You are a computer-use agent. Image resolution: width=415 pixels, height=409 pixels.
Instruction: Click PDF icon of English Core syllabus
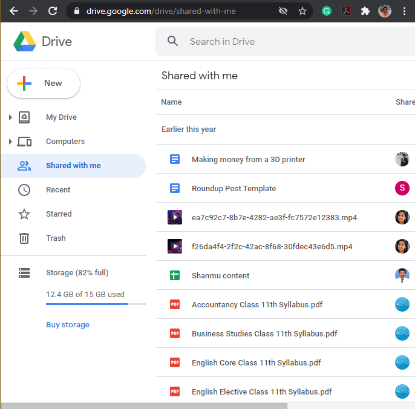coord(175,362)
